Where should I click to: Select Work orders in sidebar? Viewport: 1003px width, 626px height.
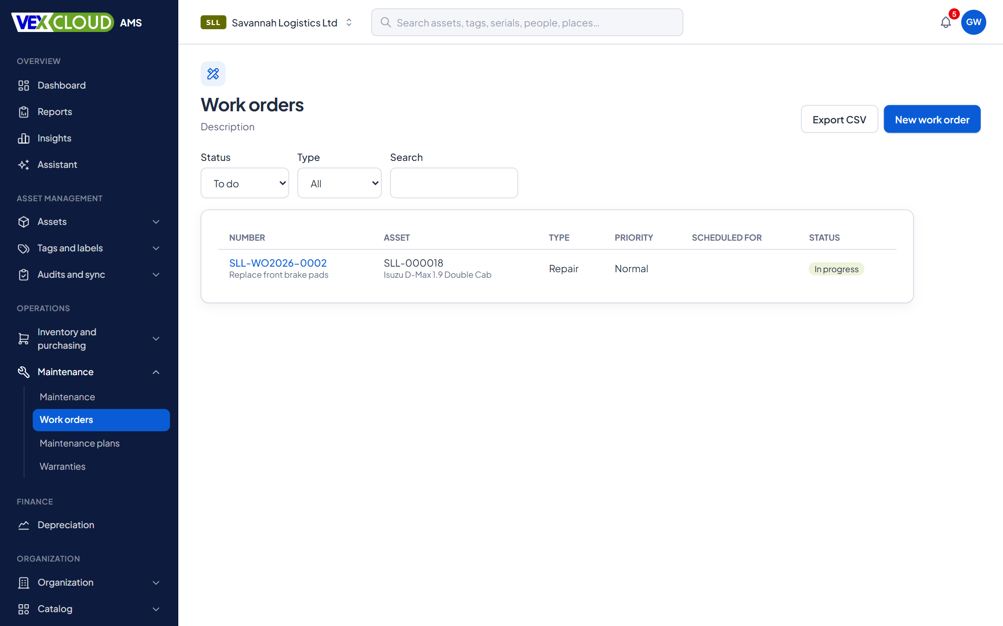tap(101, 420)
